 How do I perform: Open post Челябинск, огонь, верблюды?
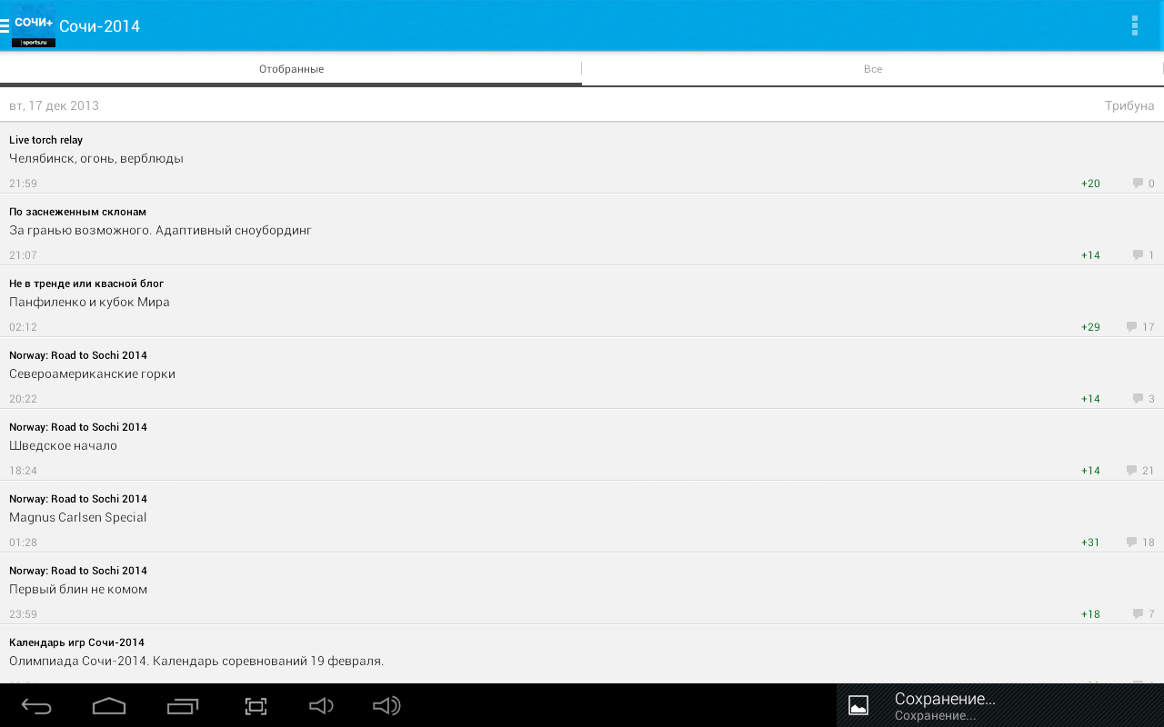coord(582,157)
